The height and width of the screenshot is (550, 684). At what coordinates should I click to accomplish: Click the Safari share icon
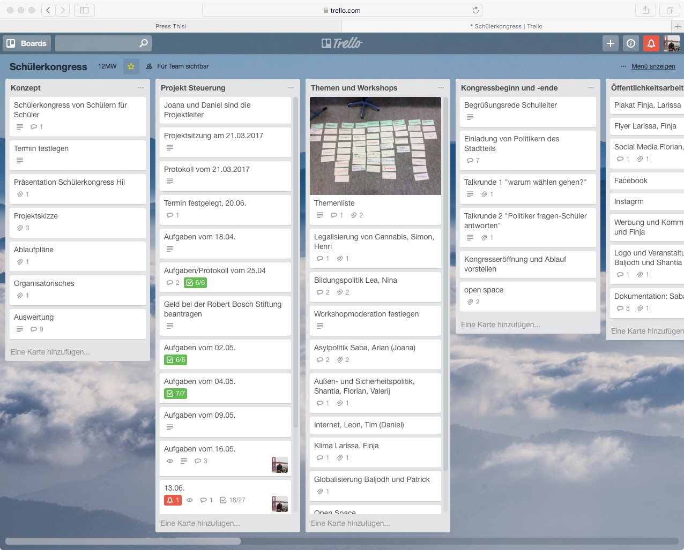coord(645,10)
